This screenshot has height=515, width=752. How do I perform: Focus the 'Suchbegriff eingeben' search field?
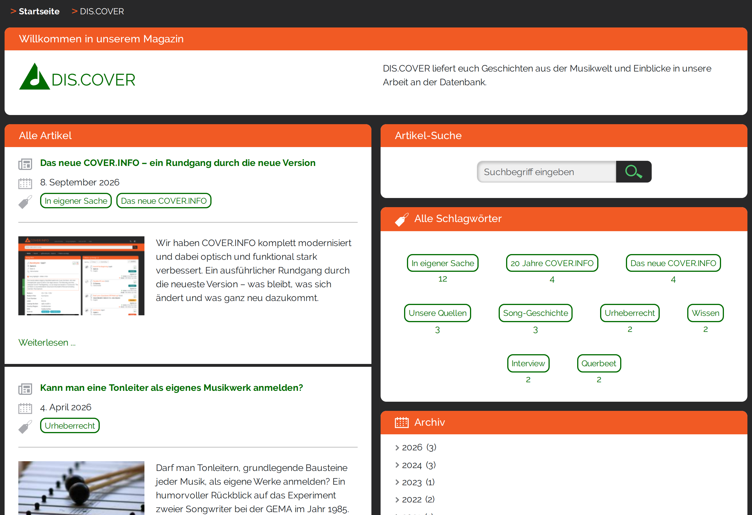[x=547, y=172]
